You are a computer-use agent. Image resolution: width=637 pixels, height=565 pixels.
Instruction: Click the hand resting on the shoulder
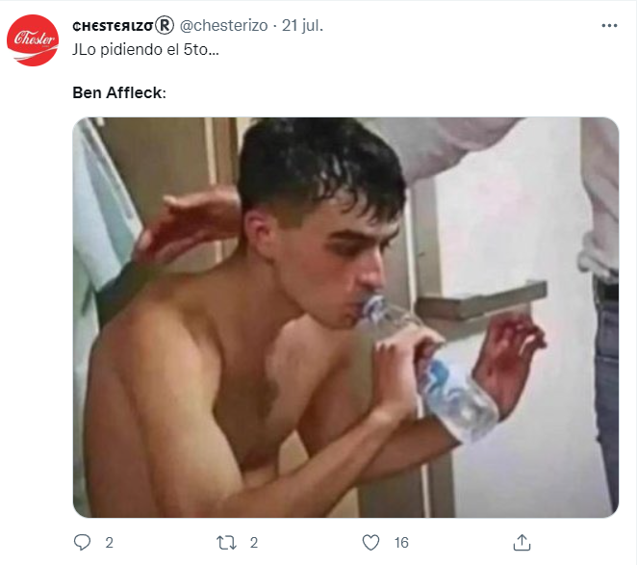tap(188, 219)
